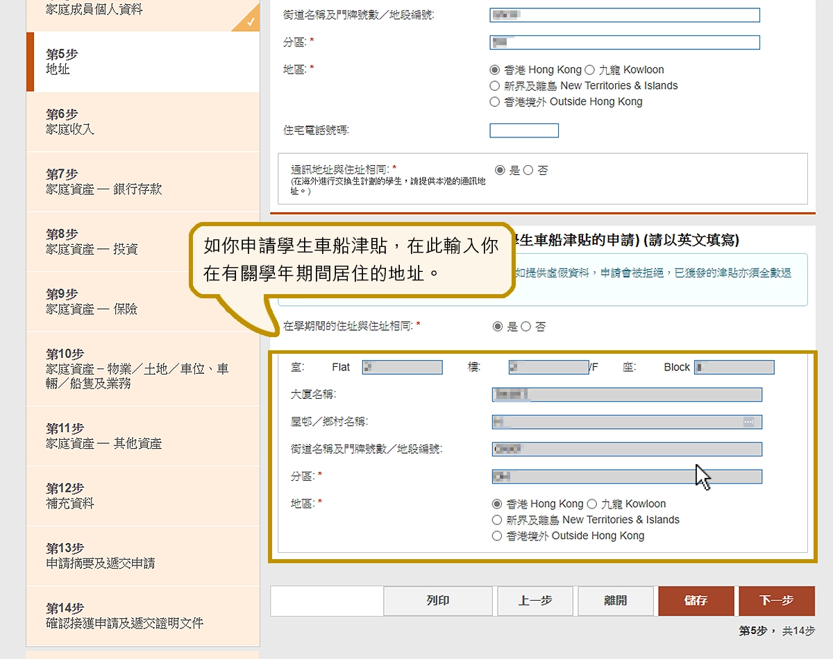Select 否 for same correspondence address

528,170
